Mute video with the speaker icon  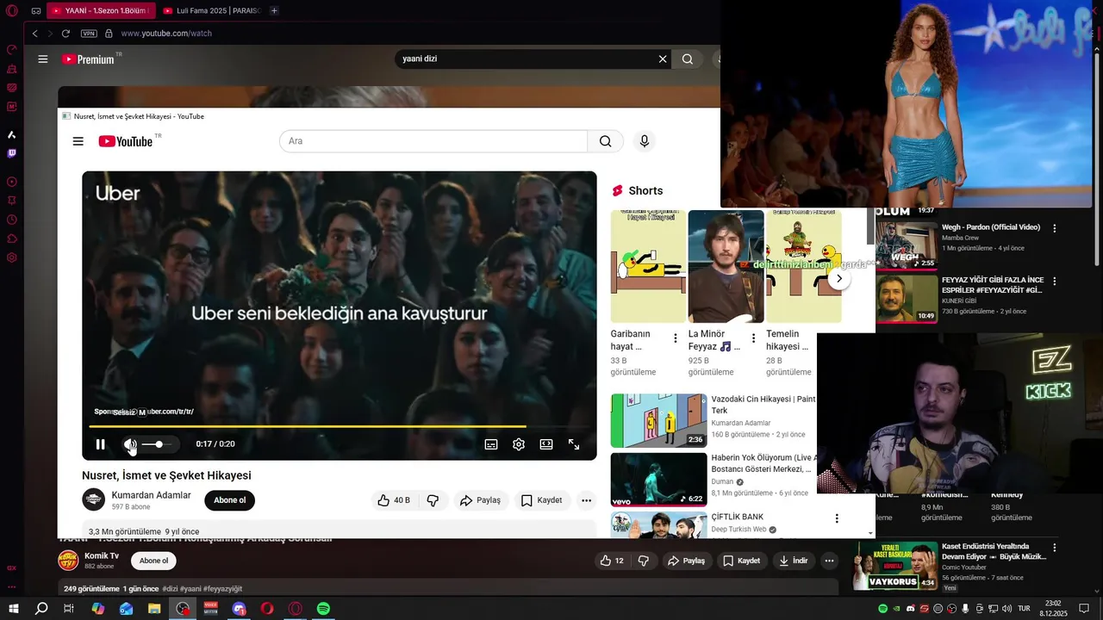click(x=130, y=444)
